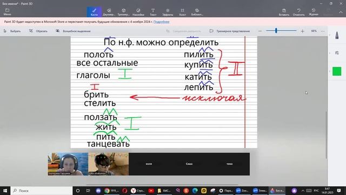346x195 pixels.
Task: Select the Текст text tool
Action: [x=153, y=12]
